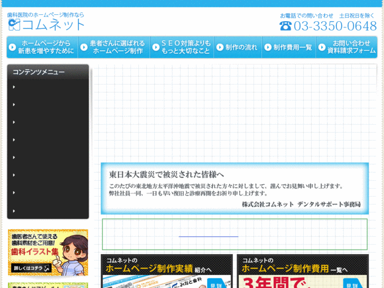Screen dimensions: 384x288
Task: Expand the last arrow item in the sidebar menu
Action: 14,211
